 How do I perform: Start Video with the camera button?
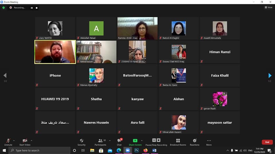click(25, 142)
